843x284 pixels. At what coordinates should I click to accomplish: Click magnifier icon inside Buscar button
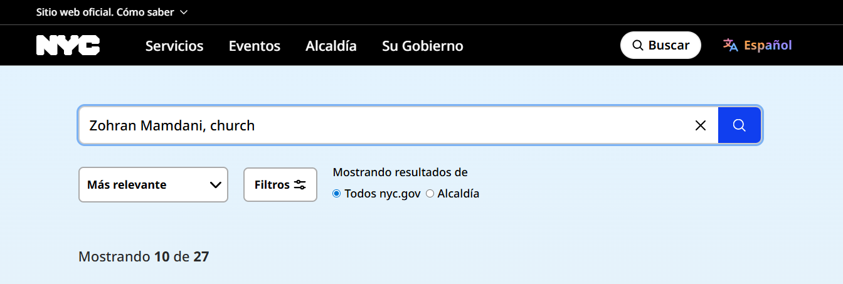click(x=637, y=45)
